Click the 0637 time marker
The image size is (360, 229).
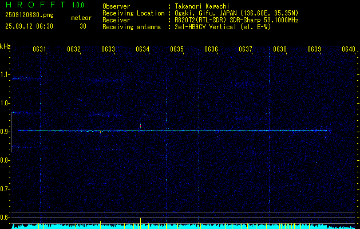[x=246, y=49]
